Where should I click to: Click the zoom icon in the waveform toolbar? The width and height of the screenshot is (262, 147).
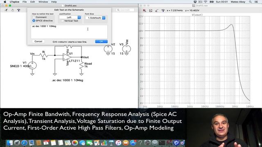coord(145,11)
